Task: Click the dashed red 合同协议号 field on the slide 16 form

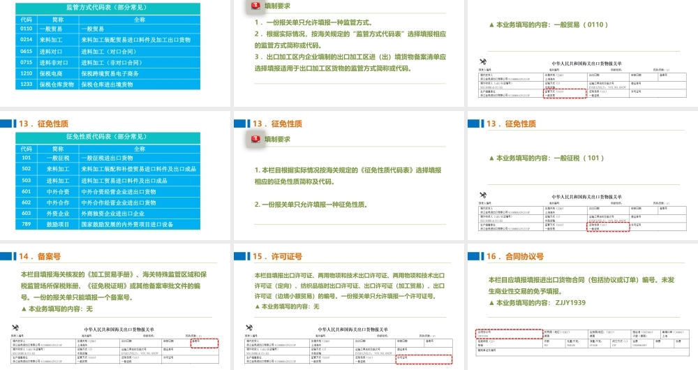Action: (510, 334)
